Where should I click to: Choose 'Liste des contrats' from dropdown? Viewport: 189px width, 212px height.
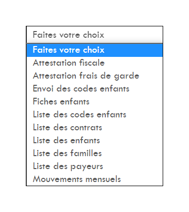pyautogui.click(x=94, y=128)
